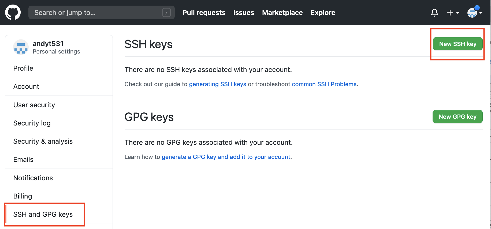Expand the user avatar menu
The width and height of the screenshot is (491, 229).
tap(475, 13)
